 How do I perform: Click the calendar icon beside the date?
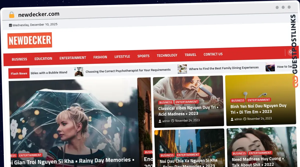click(x=10, y=25)
